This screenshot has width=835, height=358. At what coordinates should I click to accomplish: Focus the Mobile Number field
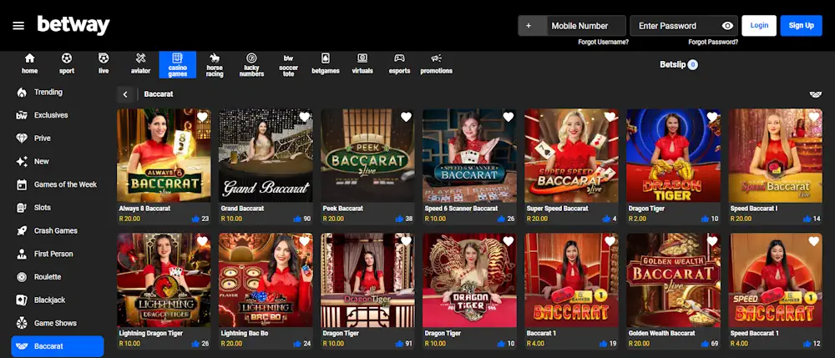pyautogui.click(x=586, y=26)
